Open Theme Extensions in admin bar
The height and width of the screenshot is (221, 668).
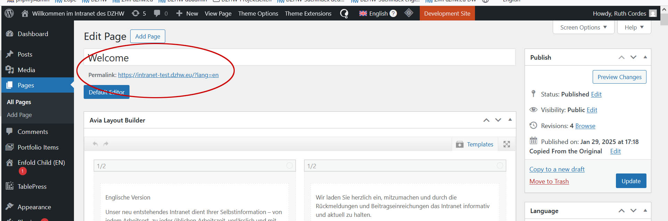[x=308, y=14]
